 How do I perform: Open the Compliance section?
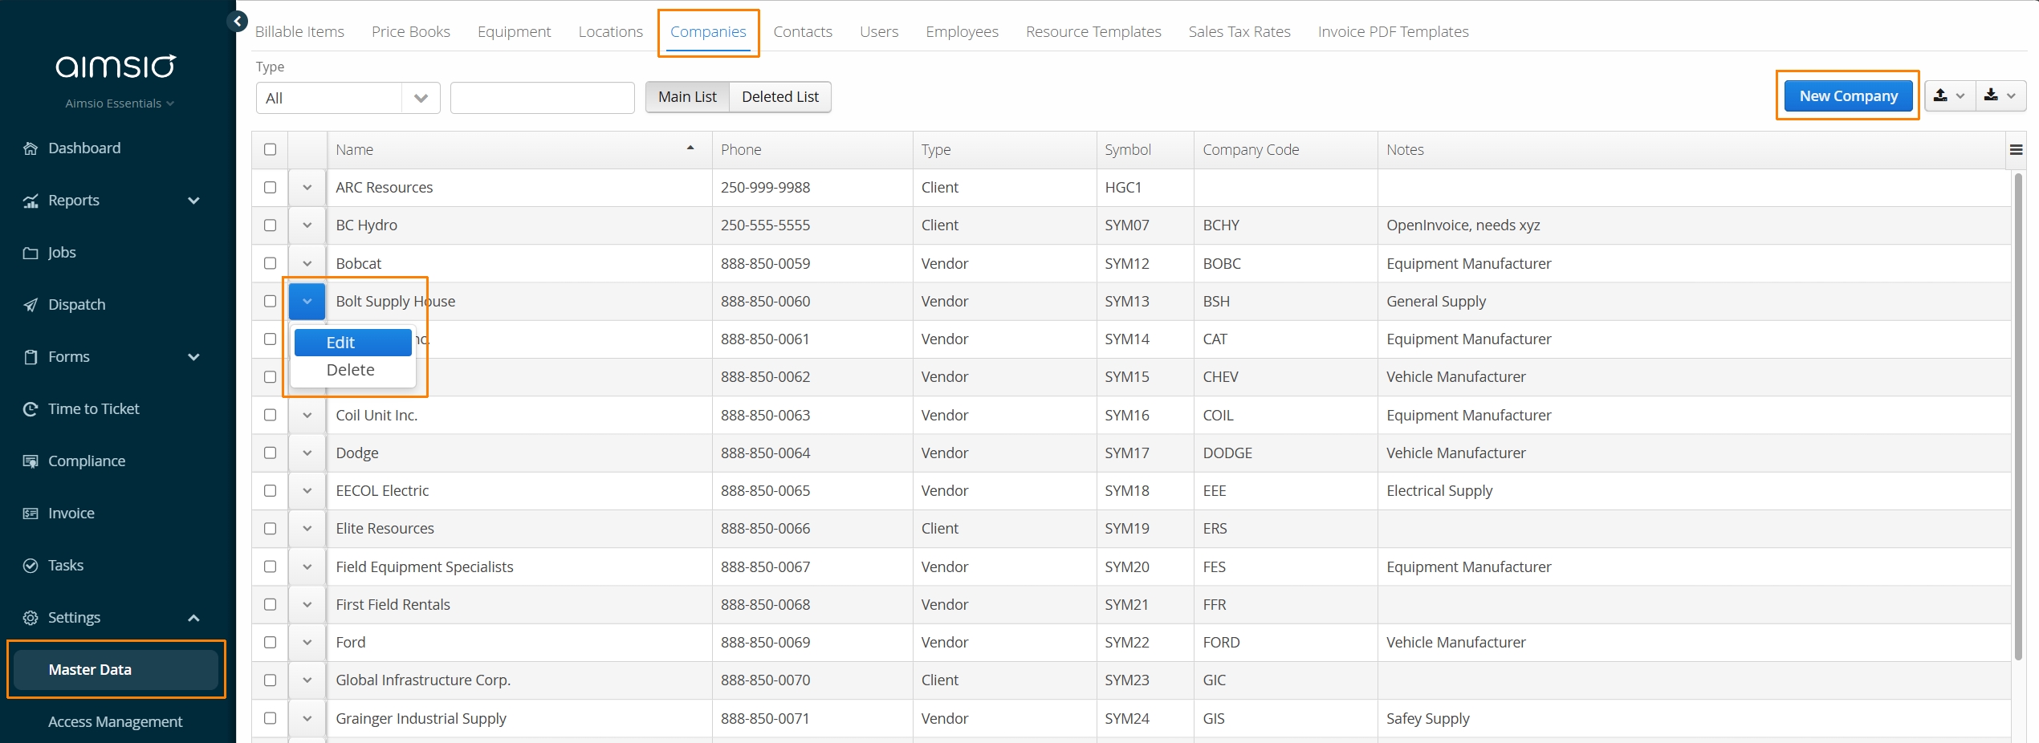87,461
